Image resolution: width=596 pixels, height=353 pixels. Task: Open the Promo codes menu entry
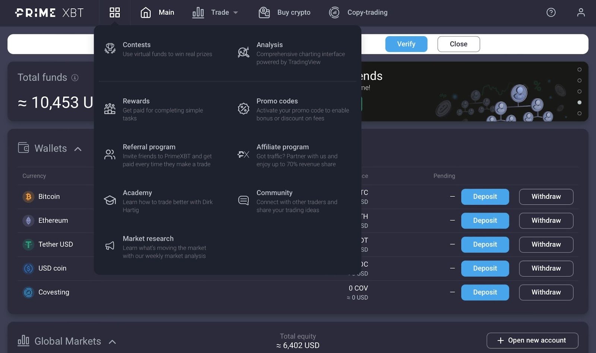[294, 109]
